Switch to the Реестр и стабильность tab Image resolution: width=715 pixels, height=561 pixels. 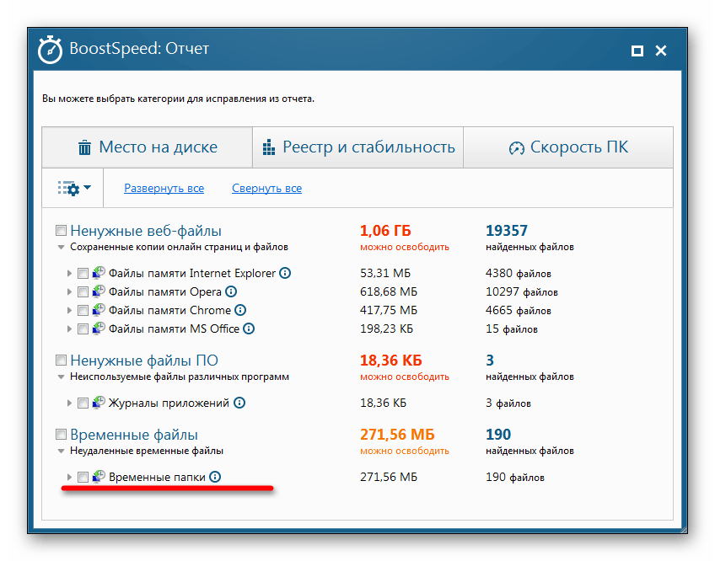(x=358, y=147)
